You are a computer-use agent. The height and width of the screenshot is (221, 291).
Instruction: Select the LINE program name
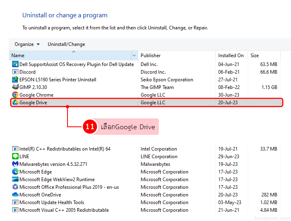(24, 157)
